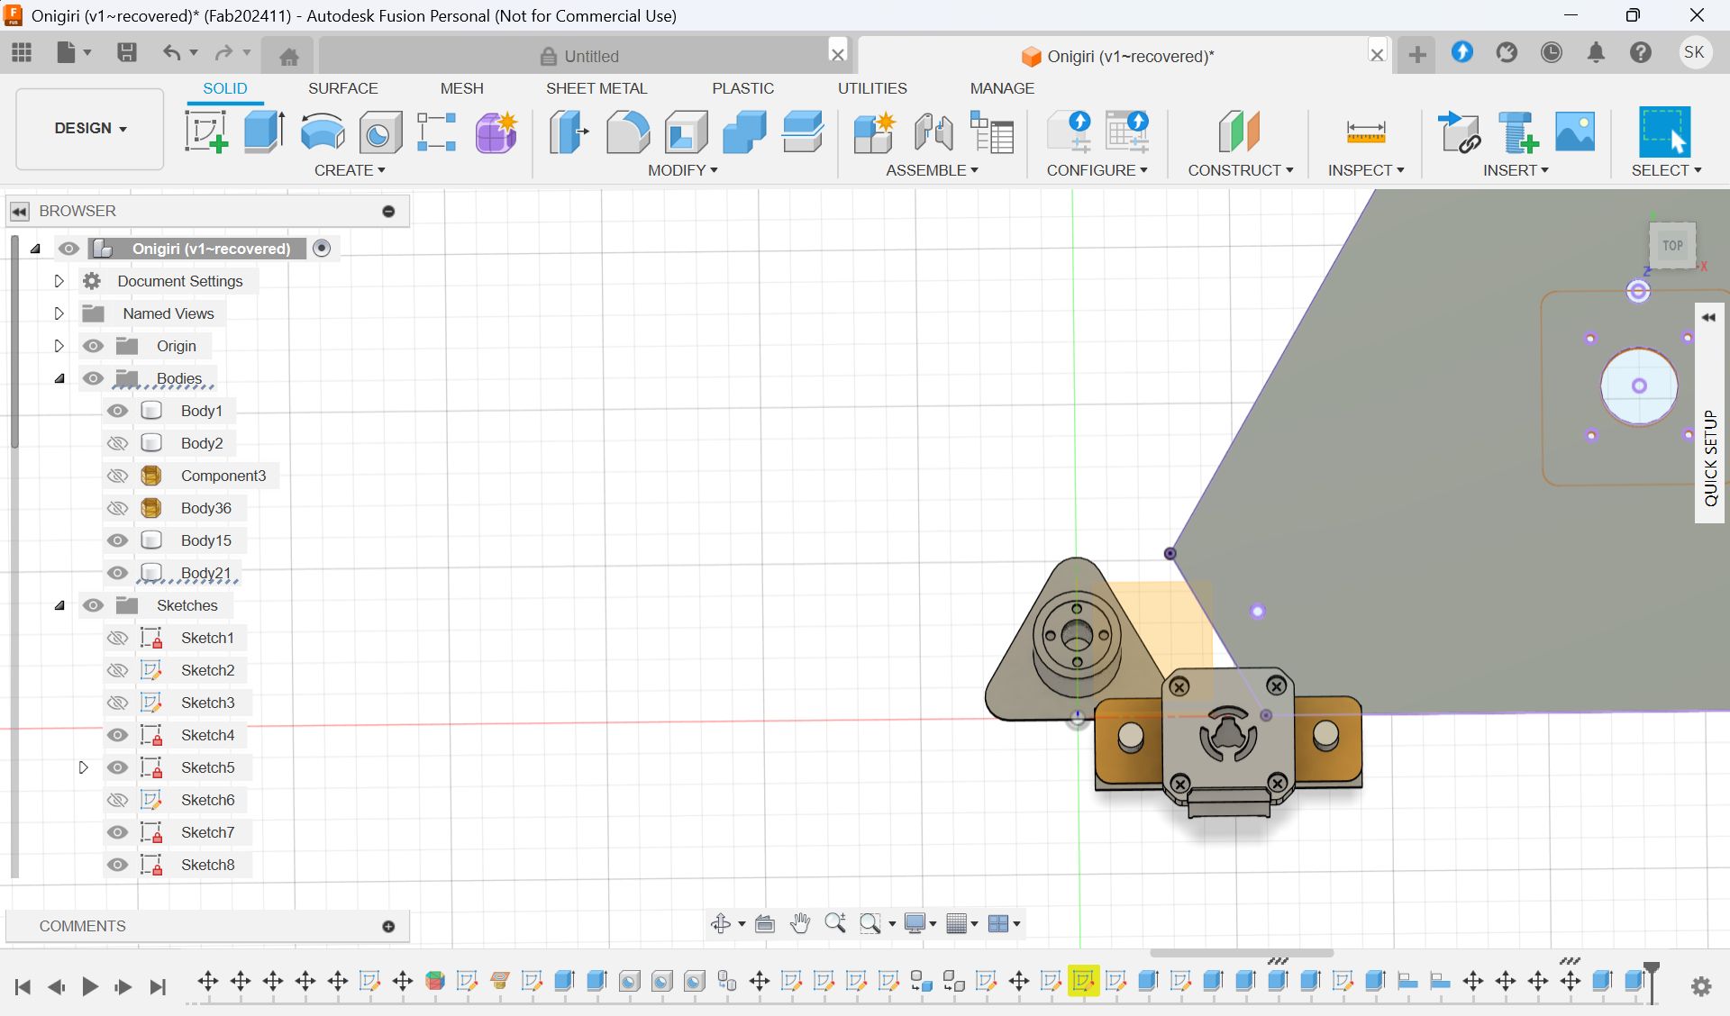Click the Pan hand tool
Viewport: 1730px width, 1016px height.
[800, 923]
